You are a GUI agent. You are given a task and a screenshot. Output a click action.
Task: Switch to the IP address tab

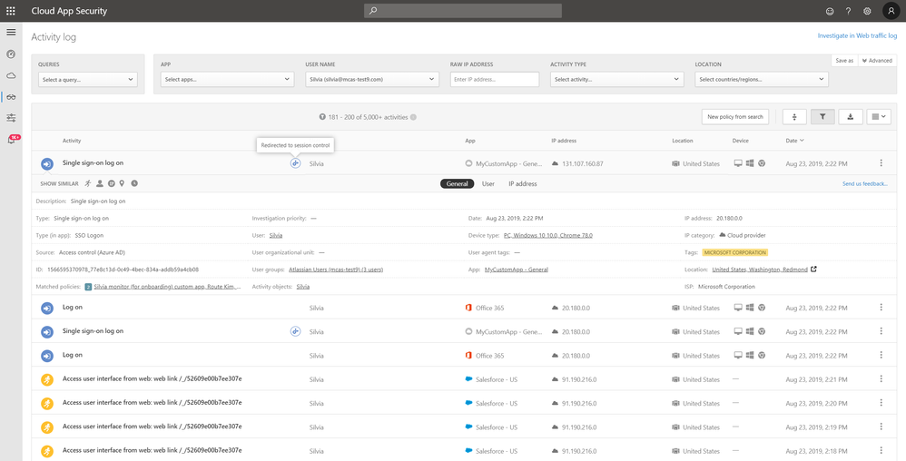(x=522, y=183)
